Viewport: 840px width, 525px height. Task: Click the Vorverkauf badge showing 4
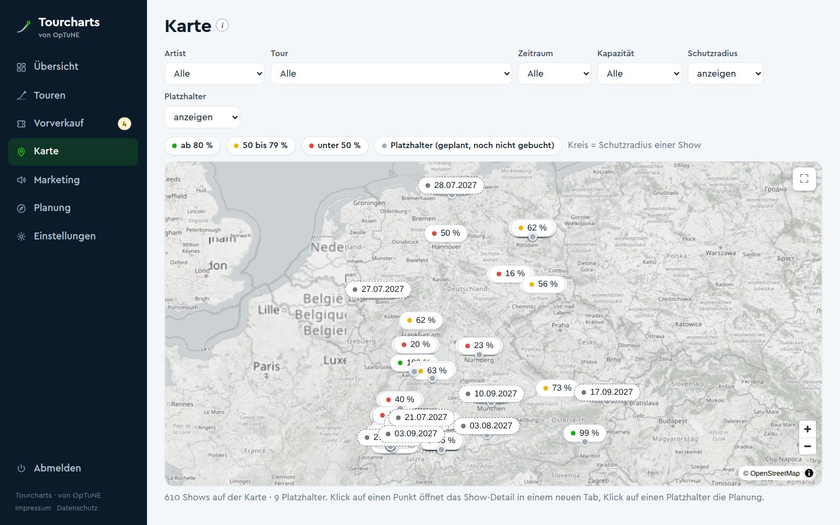tap(124, 123)
